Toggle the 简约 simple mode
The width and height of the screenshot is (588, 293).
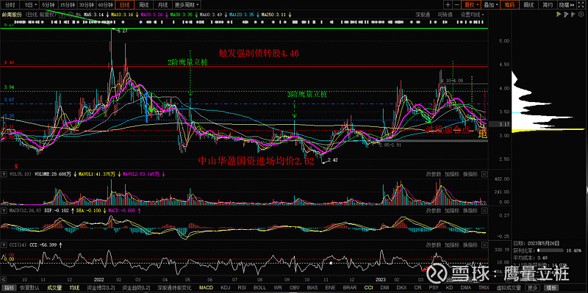pos(547,5)
